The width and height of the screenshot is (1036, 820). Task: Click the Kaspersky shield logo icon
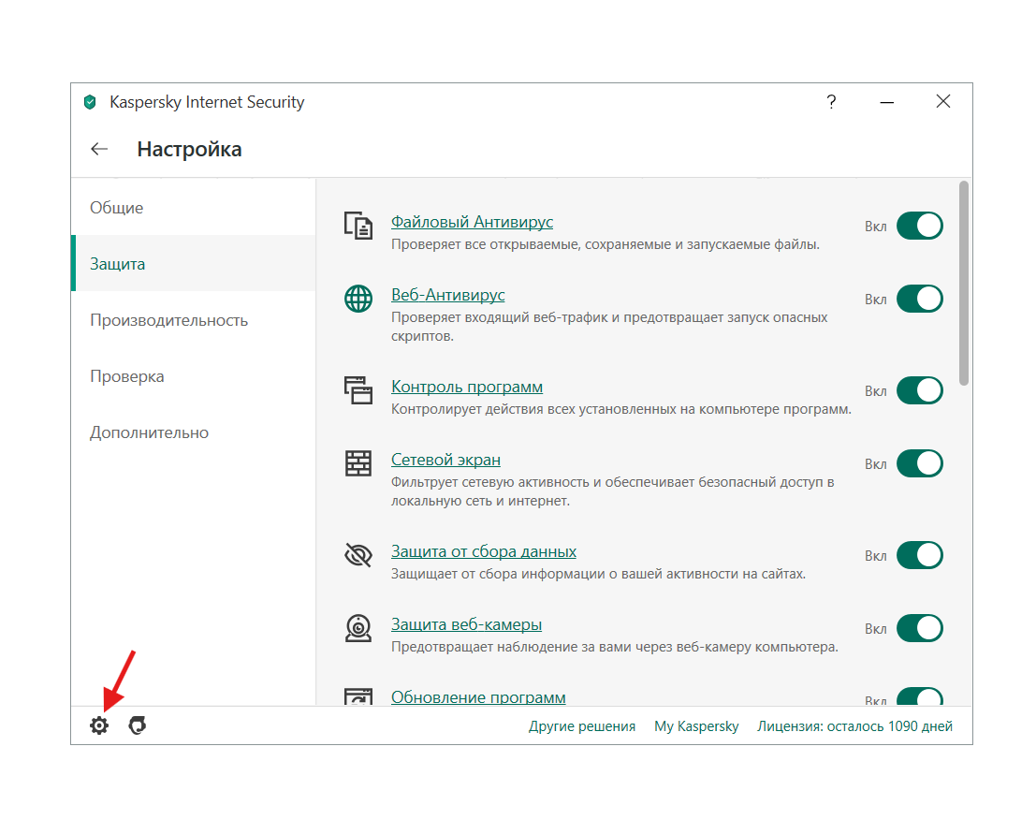[90, 102]
